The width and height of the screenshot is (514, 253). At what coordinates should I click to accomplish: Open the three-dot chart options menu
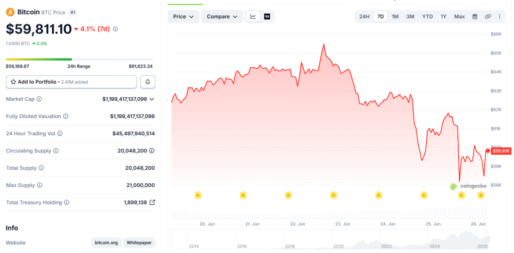pos(499,17)
